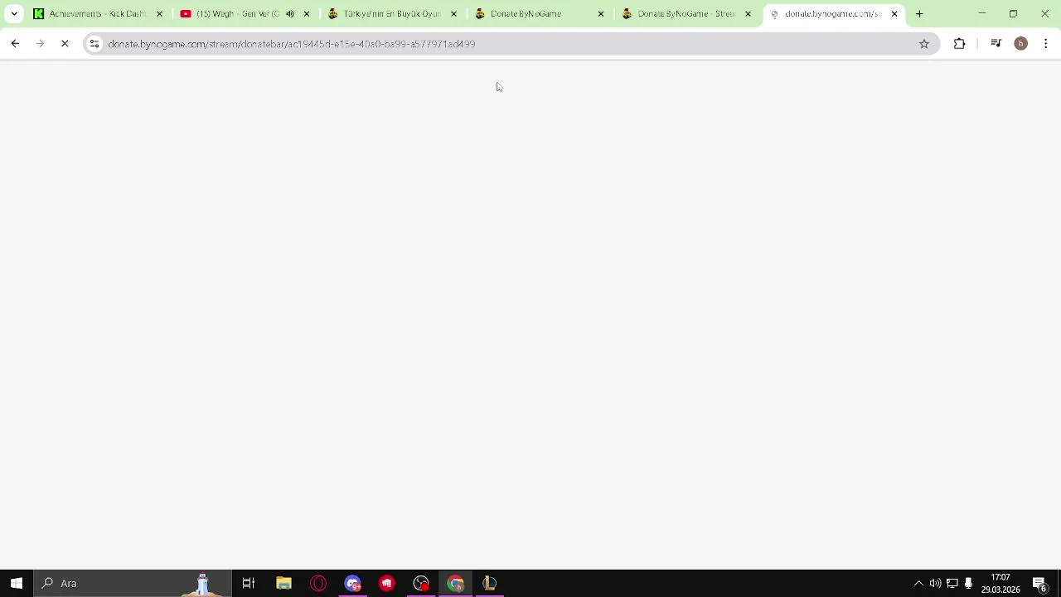Click the Ara taskbar search box
The width and height of the screenshot is (1061, 597).
point(133,583)
